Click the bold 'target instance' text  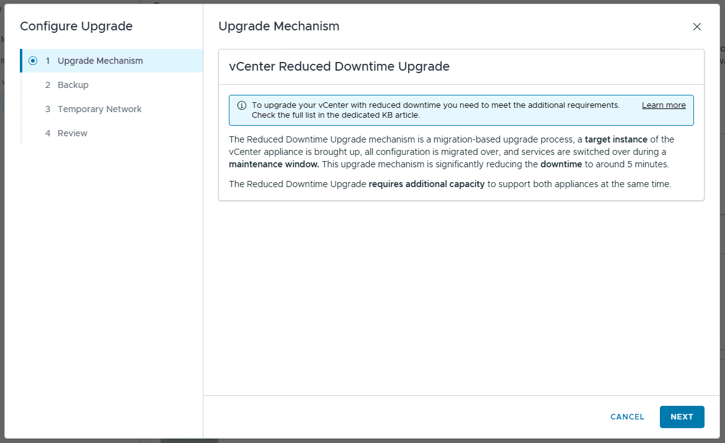pyautogui.click(x=616, y=139)
